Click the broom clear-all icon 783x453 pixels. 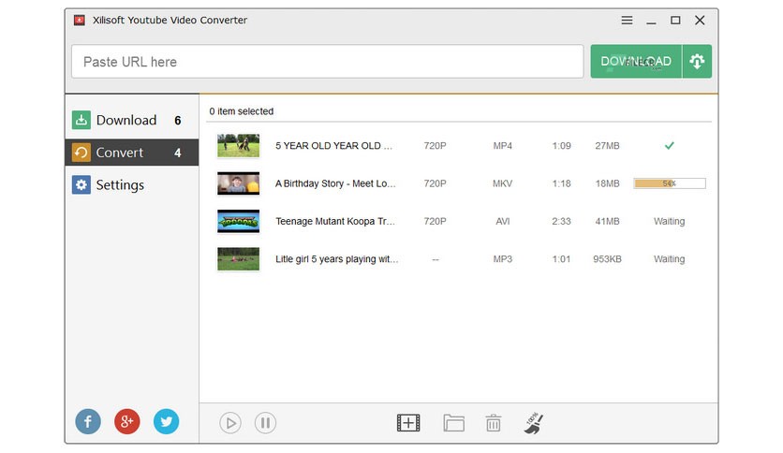[x=533, y=423]
